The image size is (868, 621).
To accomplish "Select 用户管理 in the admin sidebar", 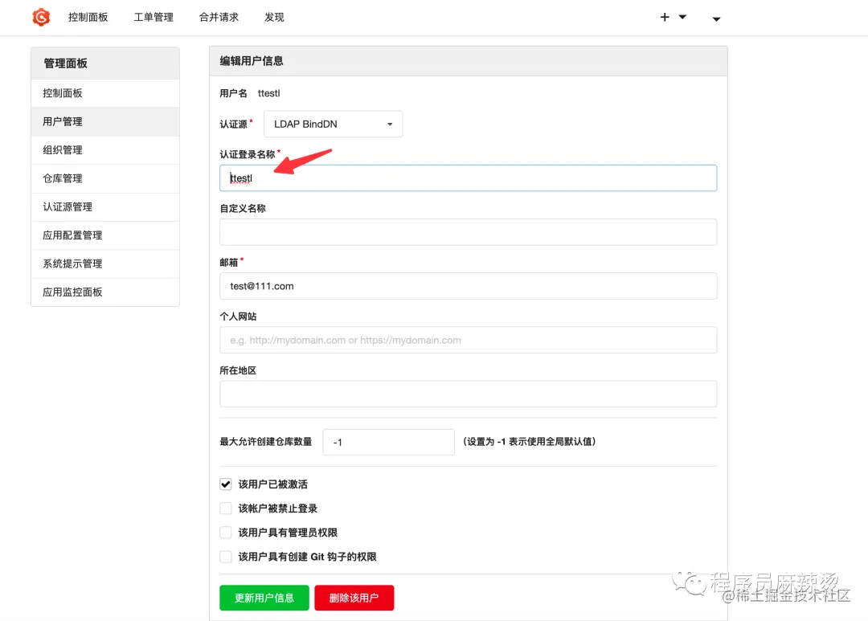I will pyautogui.click(x=105, y=122).
